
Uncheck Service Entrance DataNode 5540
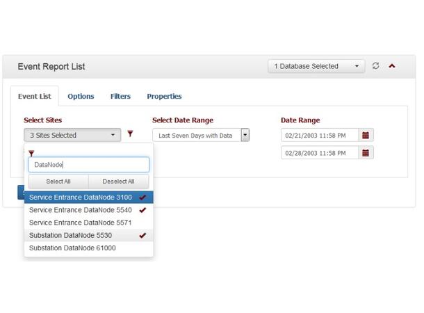pos(89,210)
